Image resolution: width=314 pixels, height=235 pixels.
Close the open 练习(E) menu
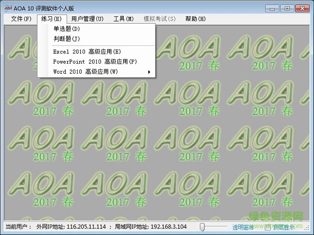tap(52, 19)
